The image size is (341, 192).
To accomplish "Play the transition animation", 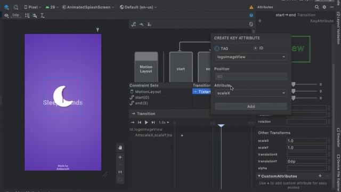I will click(x=147, y=123).
